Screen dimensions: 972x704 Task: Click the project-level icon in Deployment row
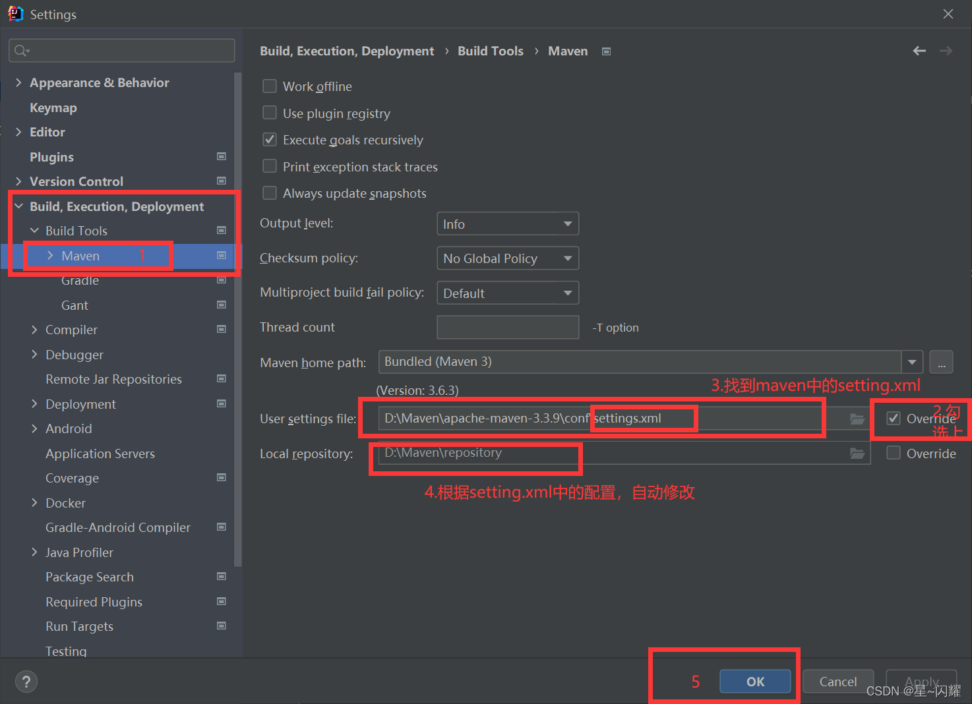tap(222, 403)
